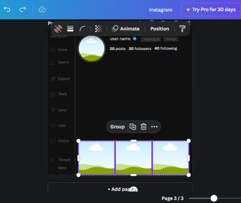The width and height of the screenshot is (241, 203).
Task: Click the Animate button
Action: [x=126, y=29]
